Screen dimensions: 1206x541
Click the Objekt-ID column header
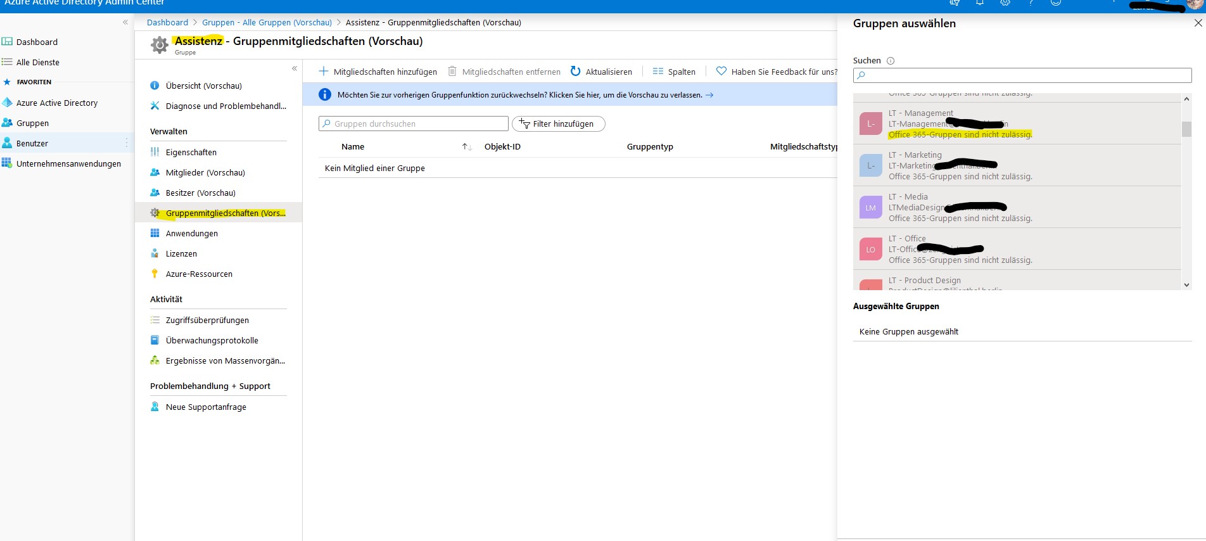(x=502, y=146)
